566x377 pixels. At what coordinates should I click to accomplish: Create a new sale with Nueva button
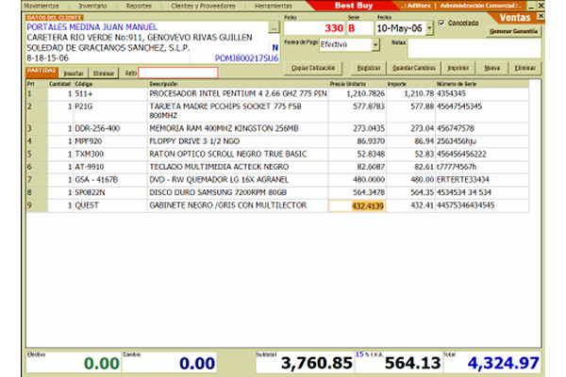(491, 69)
